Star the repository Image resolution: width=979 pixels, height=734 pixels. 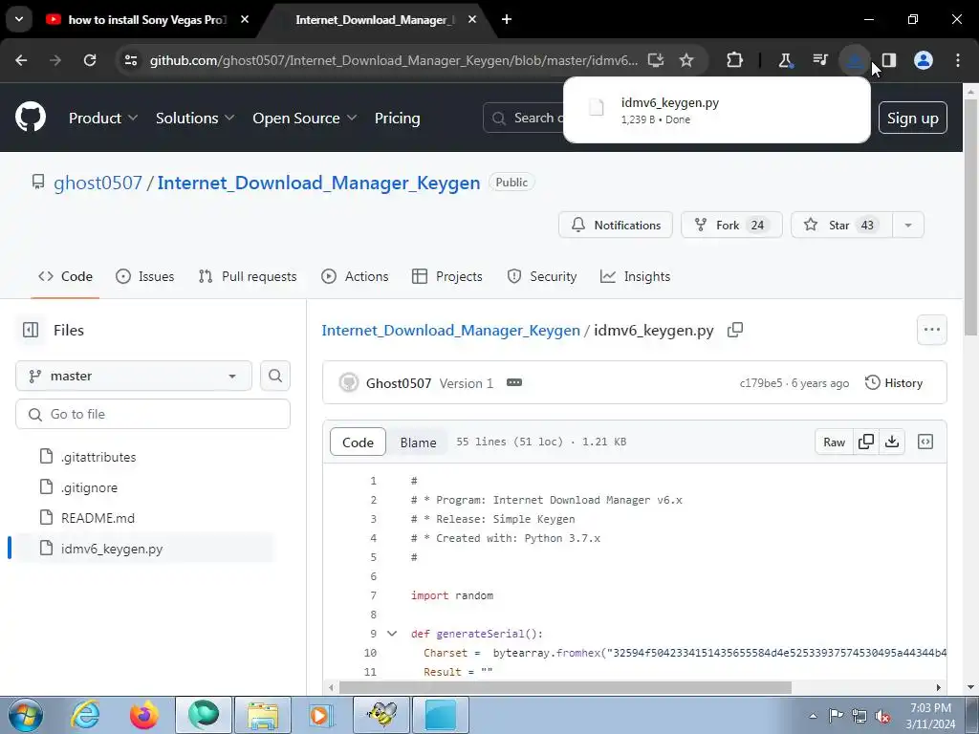[841, 225]
